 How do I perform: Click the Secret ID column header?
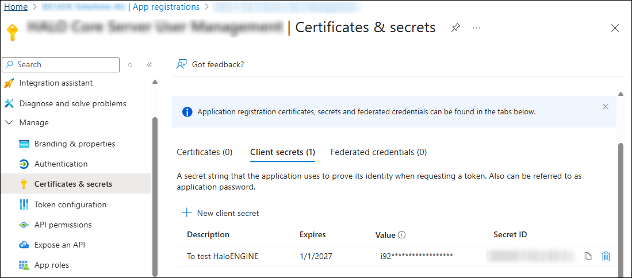(510, 234)
